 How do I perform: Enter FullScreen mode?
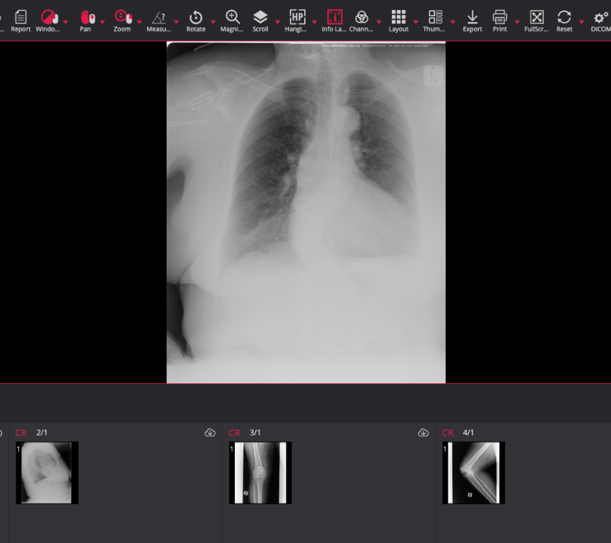coord(536,21)
